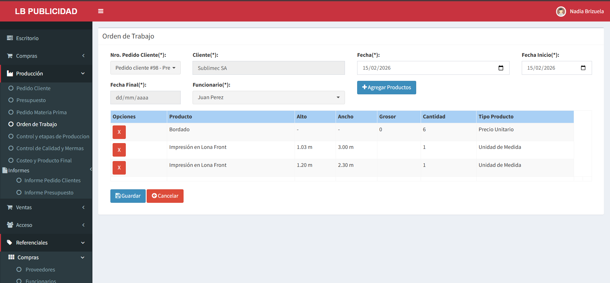Screen dimensions: 610x283
Task: Open the Funcionario dropdown showing Juan Perez
Action: point(268,98)
